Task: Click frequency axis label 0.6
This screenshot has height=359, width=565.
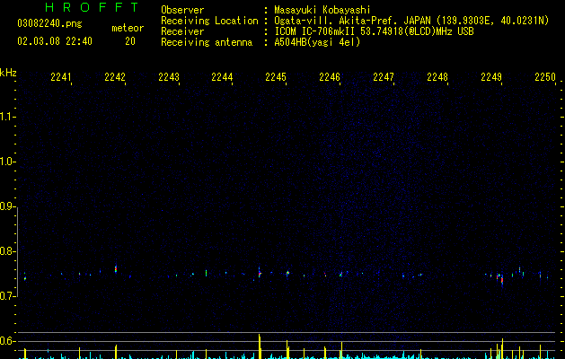Action: pos(7,341)
